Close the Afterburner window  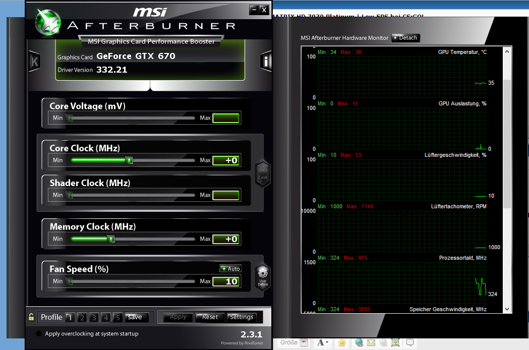point(264,10)
